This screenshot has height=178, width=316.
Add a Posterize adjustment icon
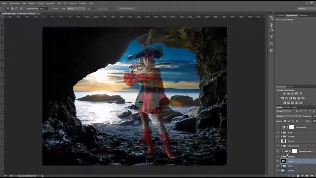coord(288,103)
